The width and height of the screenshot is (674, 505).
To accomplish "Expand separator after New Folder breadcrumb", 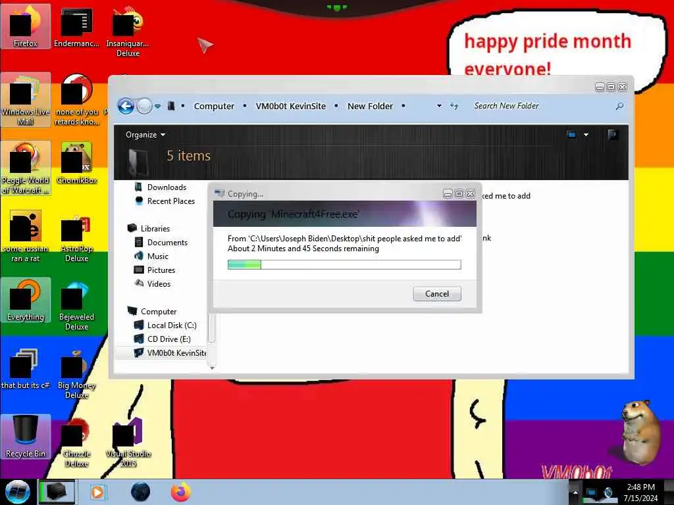I will point(403,106).
